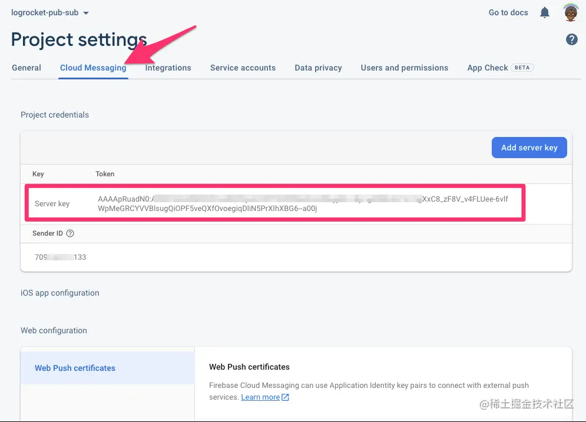Switch to the General tab
The height and width of the screenshot is (422, 586).
(x=26, y=68)
